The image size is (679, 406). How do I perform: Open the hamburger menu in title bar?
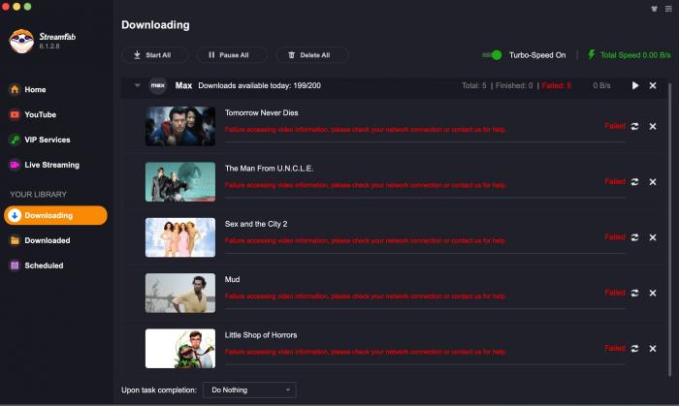(668, 9)
